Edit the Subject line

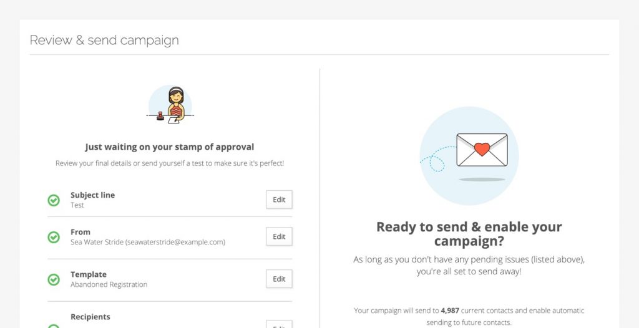279,200
